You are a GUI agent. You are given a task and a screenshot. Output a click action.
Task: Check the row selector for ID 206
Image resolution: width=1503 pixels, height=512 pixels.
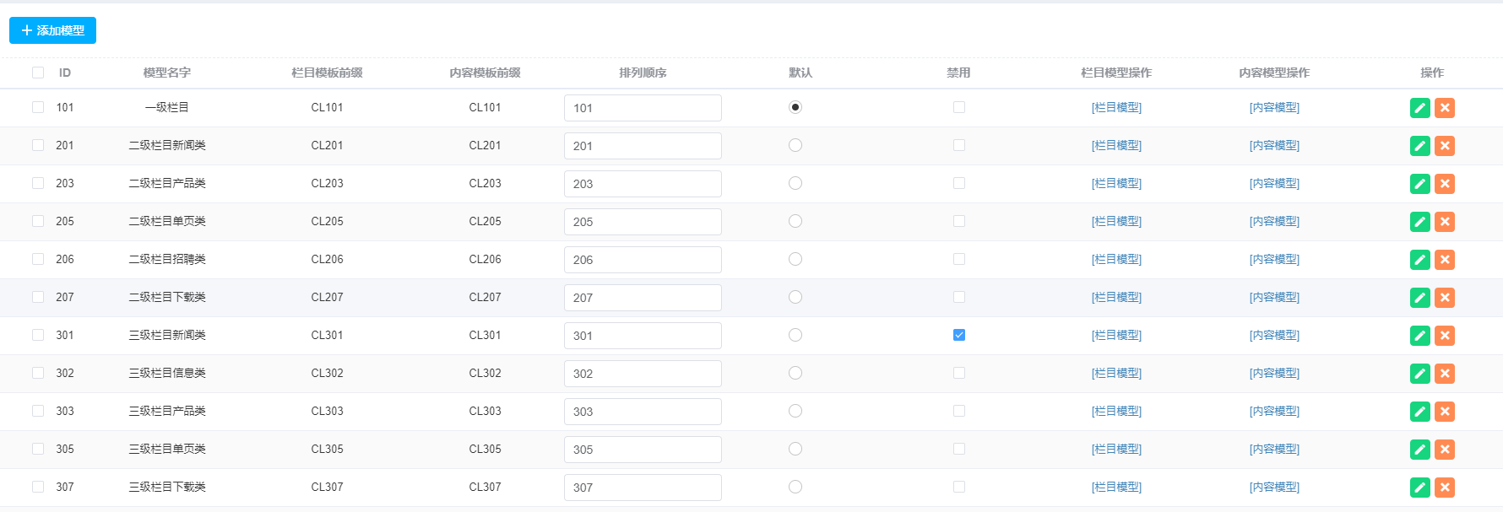coord(38,259)
